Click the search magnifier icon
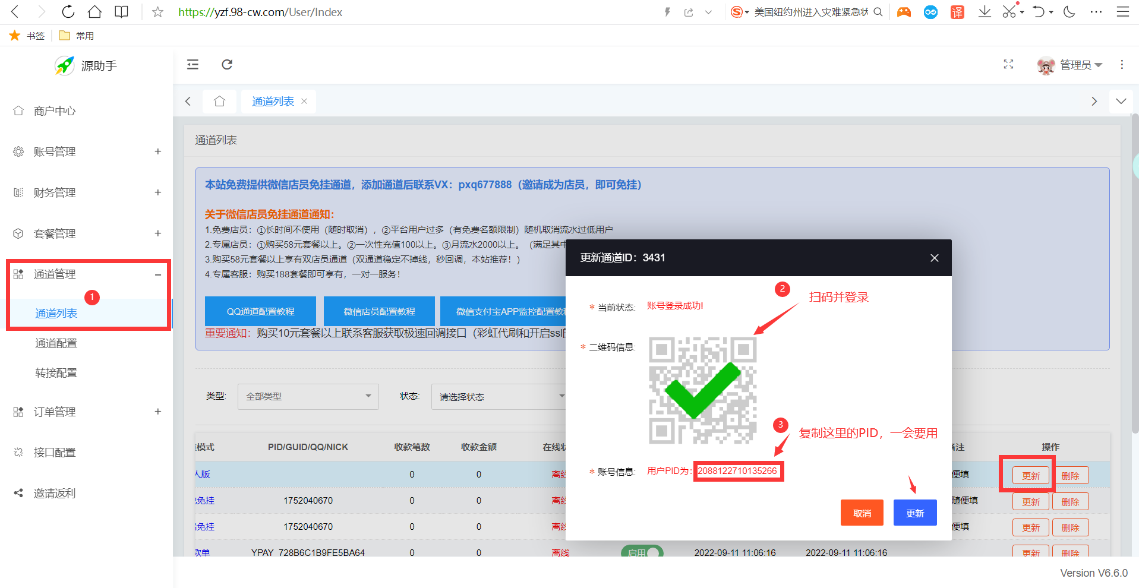The image size is (1139, 588). [x=878, y=12]
